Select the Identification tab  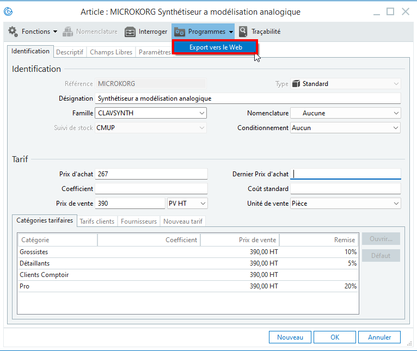(30, 51)
